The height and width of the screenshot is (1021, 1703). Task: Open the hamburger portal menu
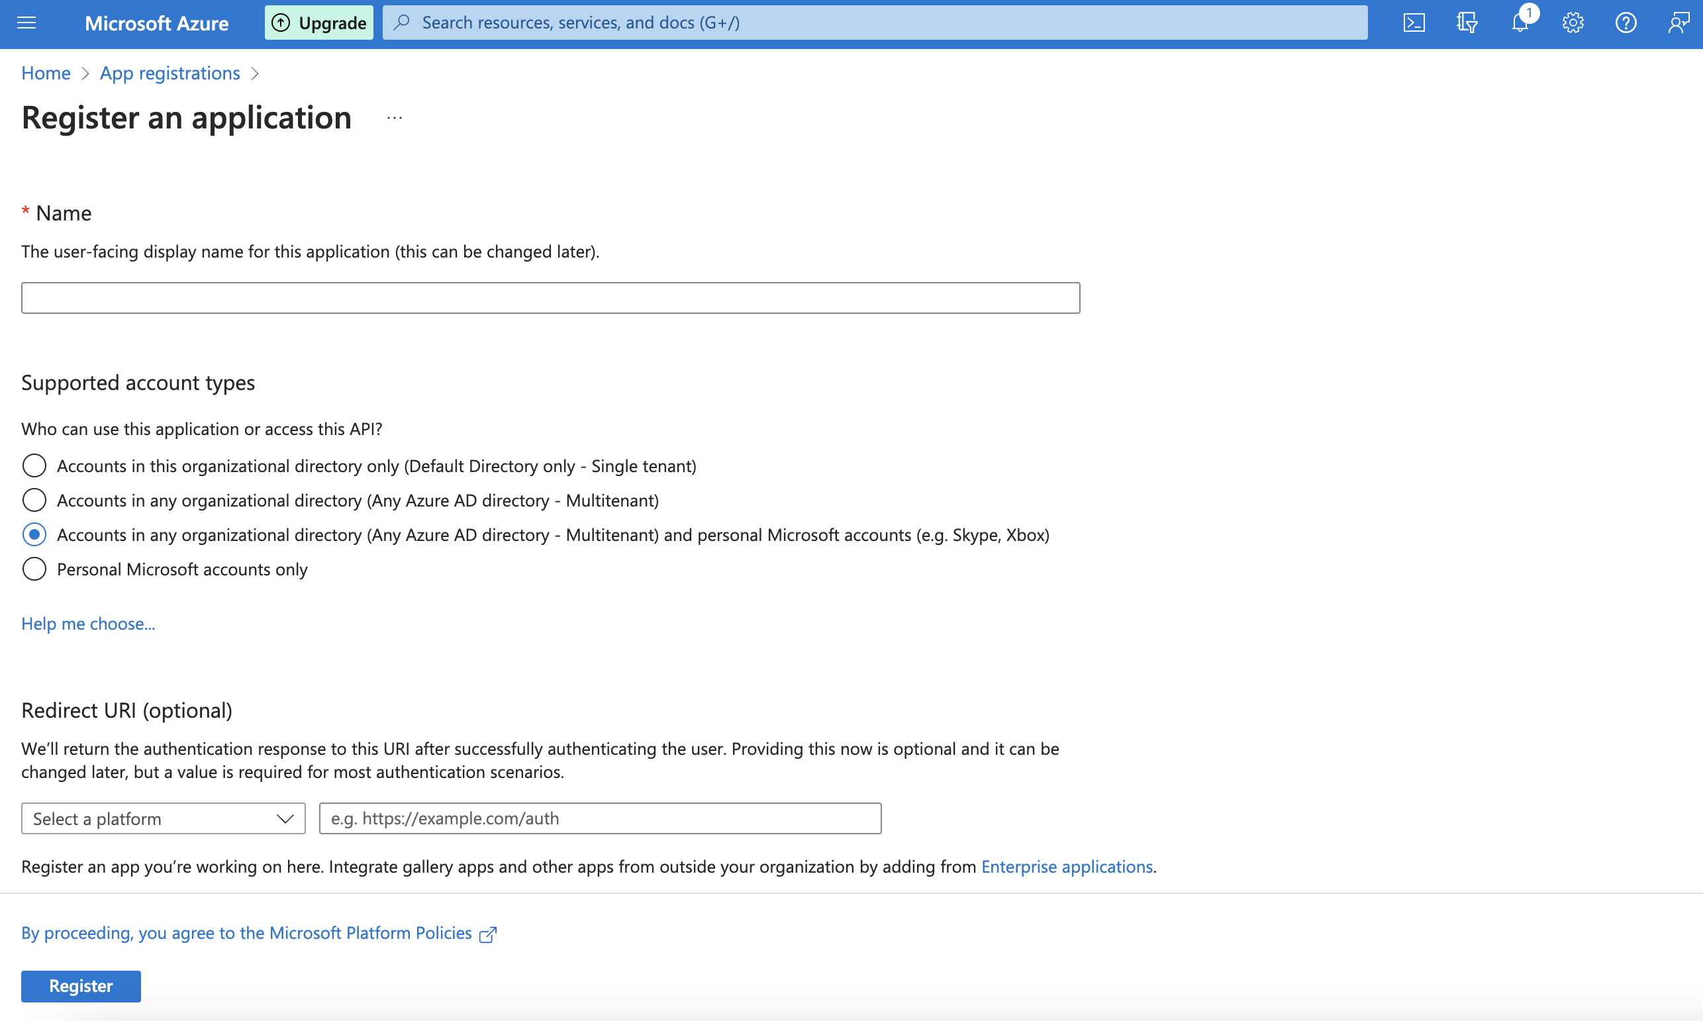pyautogui.click(x=26, y=23)
